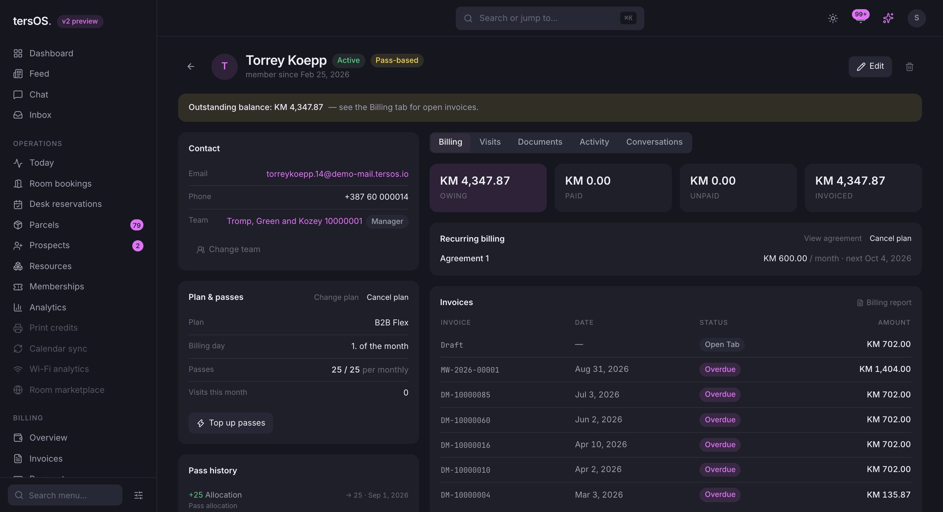The height and width of the screenshot is (512, 943).
Task: Go back using the left arrow icon
Action: [191, 66]
